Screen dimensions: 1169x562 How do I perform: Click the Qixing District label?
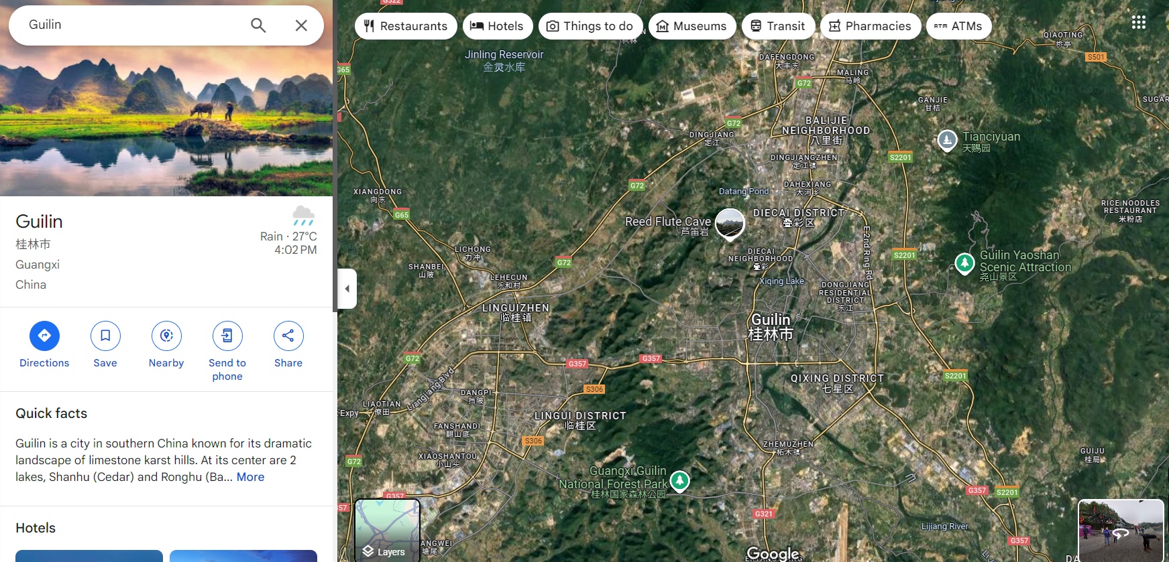tap(837, 383)
